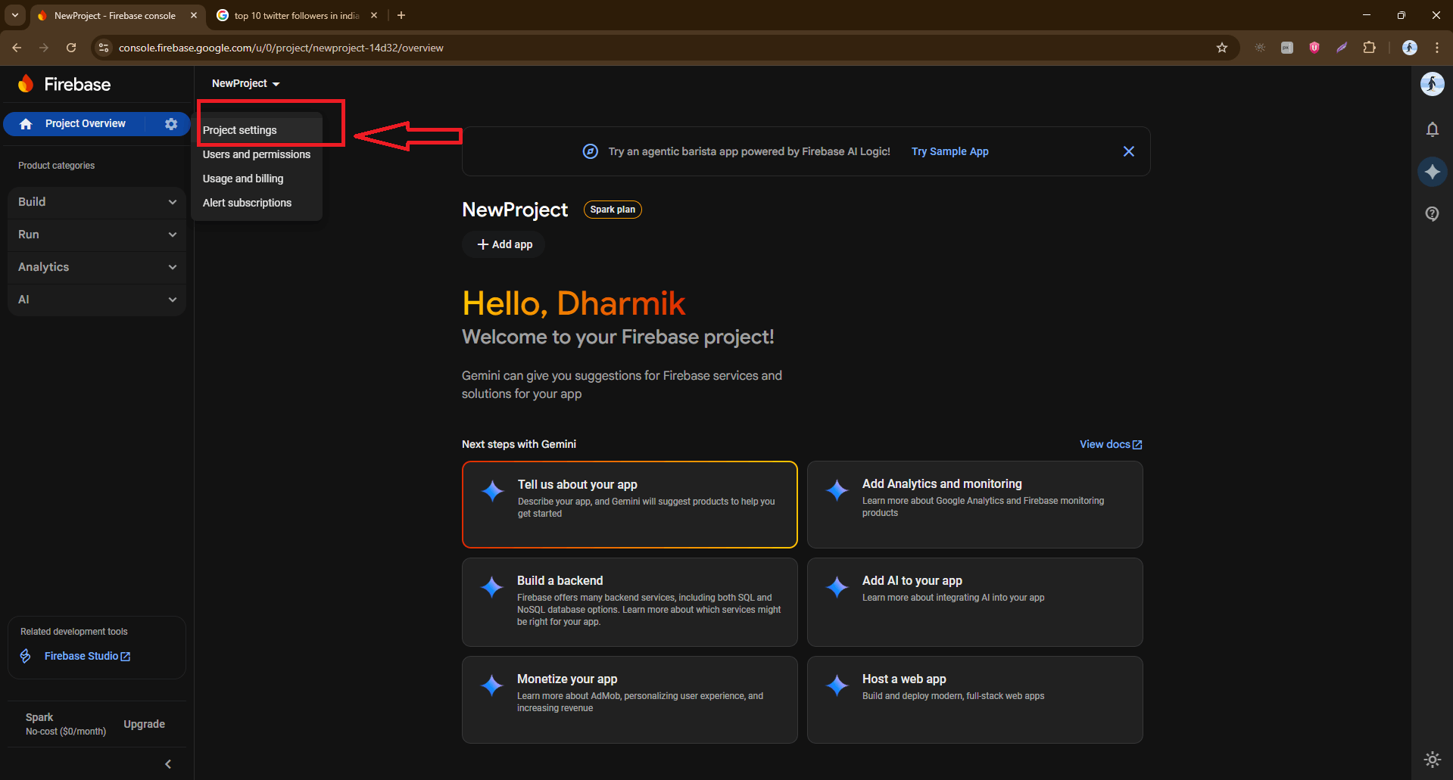The height and width of the screenshot is (780, 1453).
Task: Open the browser extensions puzzle icon
Action: (1369, 48)
